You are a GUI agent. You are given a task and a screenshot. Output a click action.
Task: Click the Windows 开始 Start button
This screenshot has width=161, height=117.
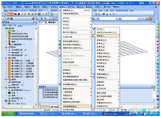(9, 113)
